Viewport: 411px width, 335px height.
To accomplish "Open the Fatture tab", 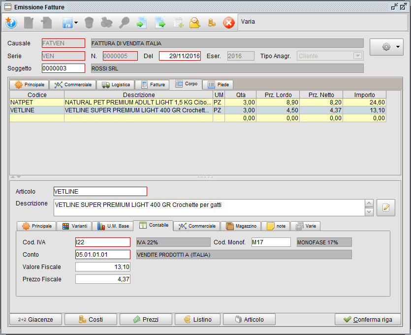I will coord(152,85).
